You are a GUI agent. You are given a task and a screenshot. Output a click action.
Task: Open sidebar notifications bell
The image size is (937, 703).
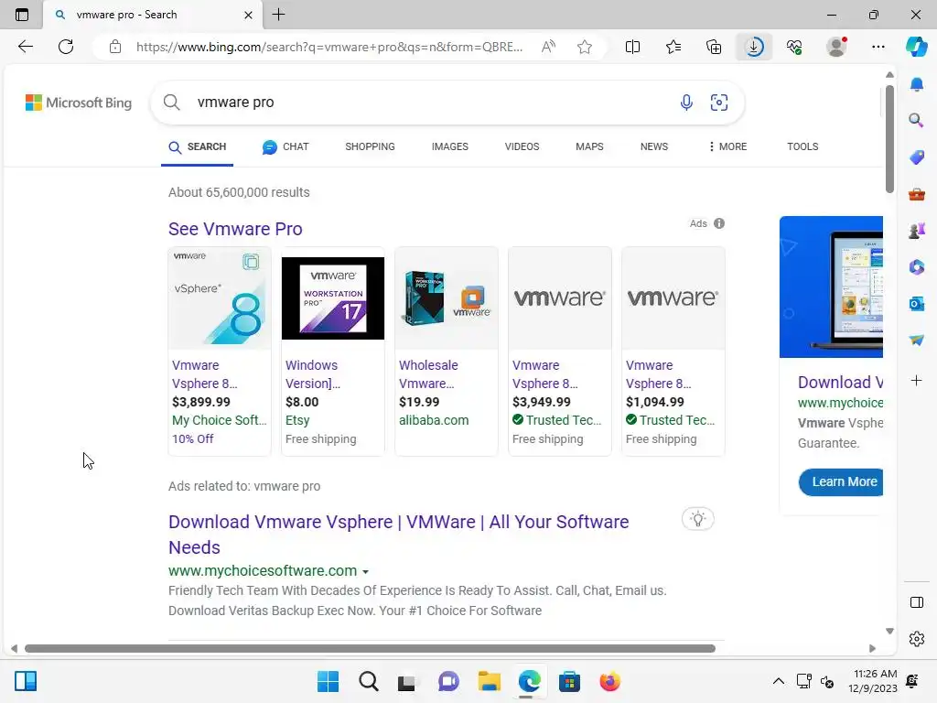click(x=917, y=84)
